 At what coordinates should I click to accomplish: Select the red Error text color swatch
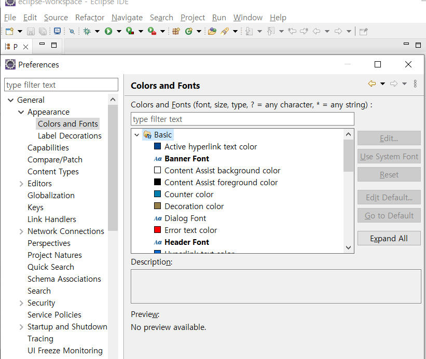coord(158,230)
